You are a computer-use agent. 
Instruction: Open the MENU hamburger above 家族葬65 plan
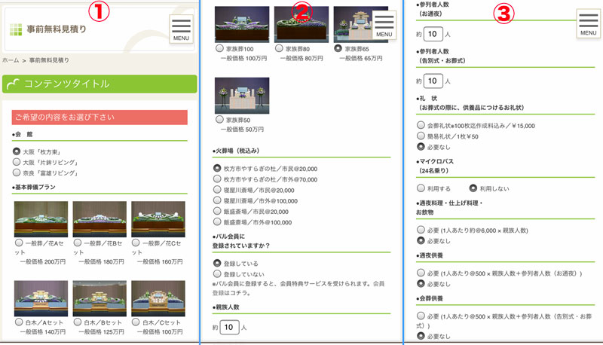click(384, 25)
